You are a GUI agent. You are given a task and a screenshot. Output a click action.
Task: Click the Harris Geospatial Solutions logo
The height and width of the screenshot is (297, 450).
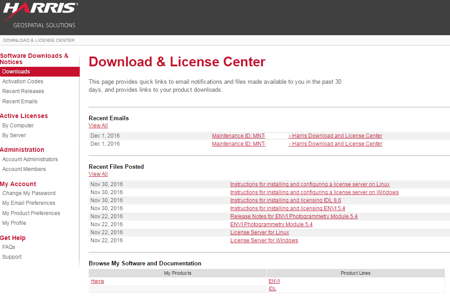[x=40, y=16]
